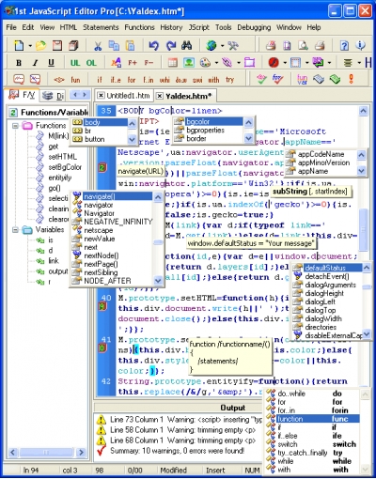The image size is (376, 479).
Task: Insert an unordered list with UL
Action: [75, 63]
